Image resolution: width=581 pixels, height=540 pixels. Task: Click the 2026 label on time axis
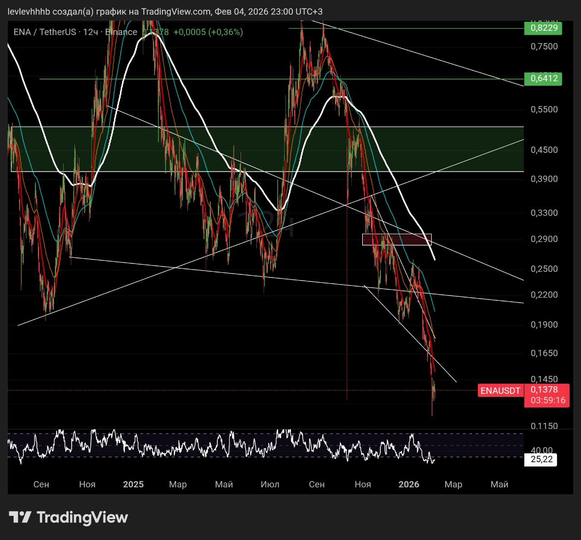pos(409,484)
